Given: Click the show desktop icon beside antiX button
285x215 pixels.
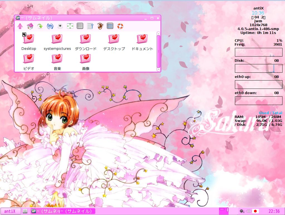Looking at the screenshot, I should pyautogui.click(x=25, y=211).
